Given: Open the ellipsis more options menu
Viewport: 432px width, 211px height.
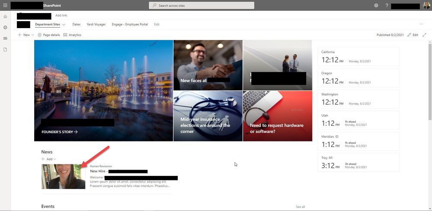Looking at the screenshot, I should coord(421,24).
